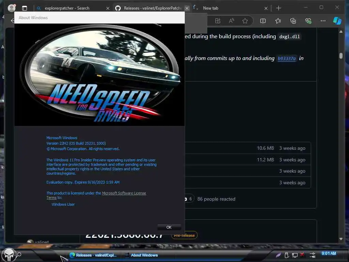Toggle Edge split screen view
Screen dimensions: 349x262
(263, 21)
